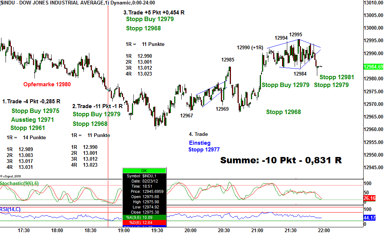Click the 20:30 label on time axis
Screen dimensions: 384x234
click(x=224, y=230)
